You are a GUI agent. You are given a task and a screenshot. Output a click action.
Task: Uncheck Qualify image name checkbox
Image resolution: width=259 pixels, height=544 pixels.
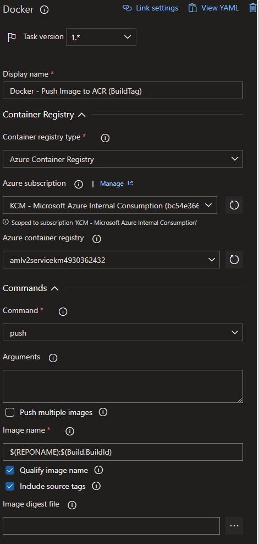coord(10,471)
